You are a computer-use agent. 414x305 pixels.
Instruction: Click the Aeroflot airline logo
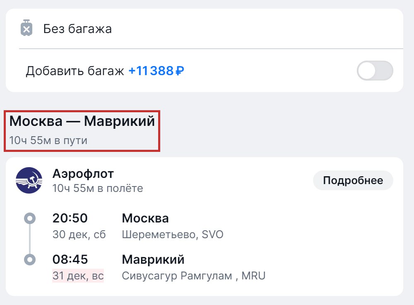[29, 180]
